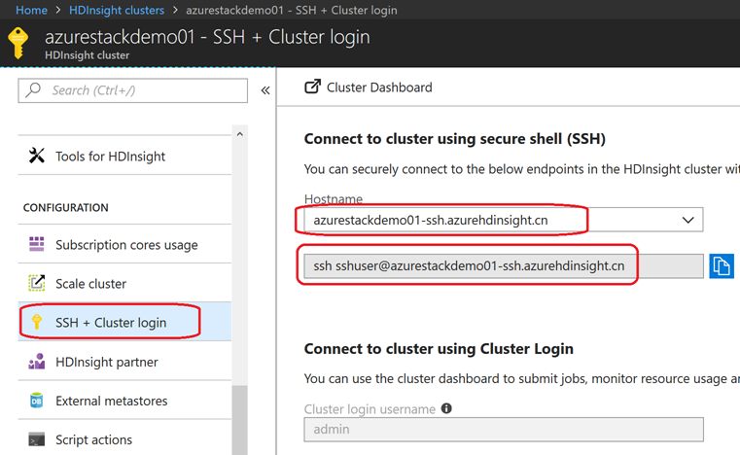The image size is (740, 455).
Task: Open Tools for HDInsight menu item
Action: point(124,156)
